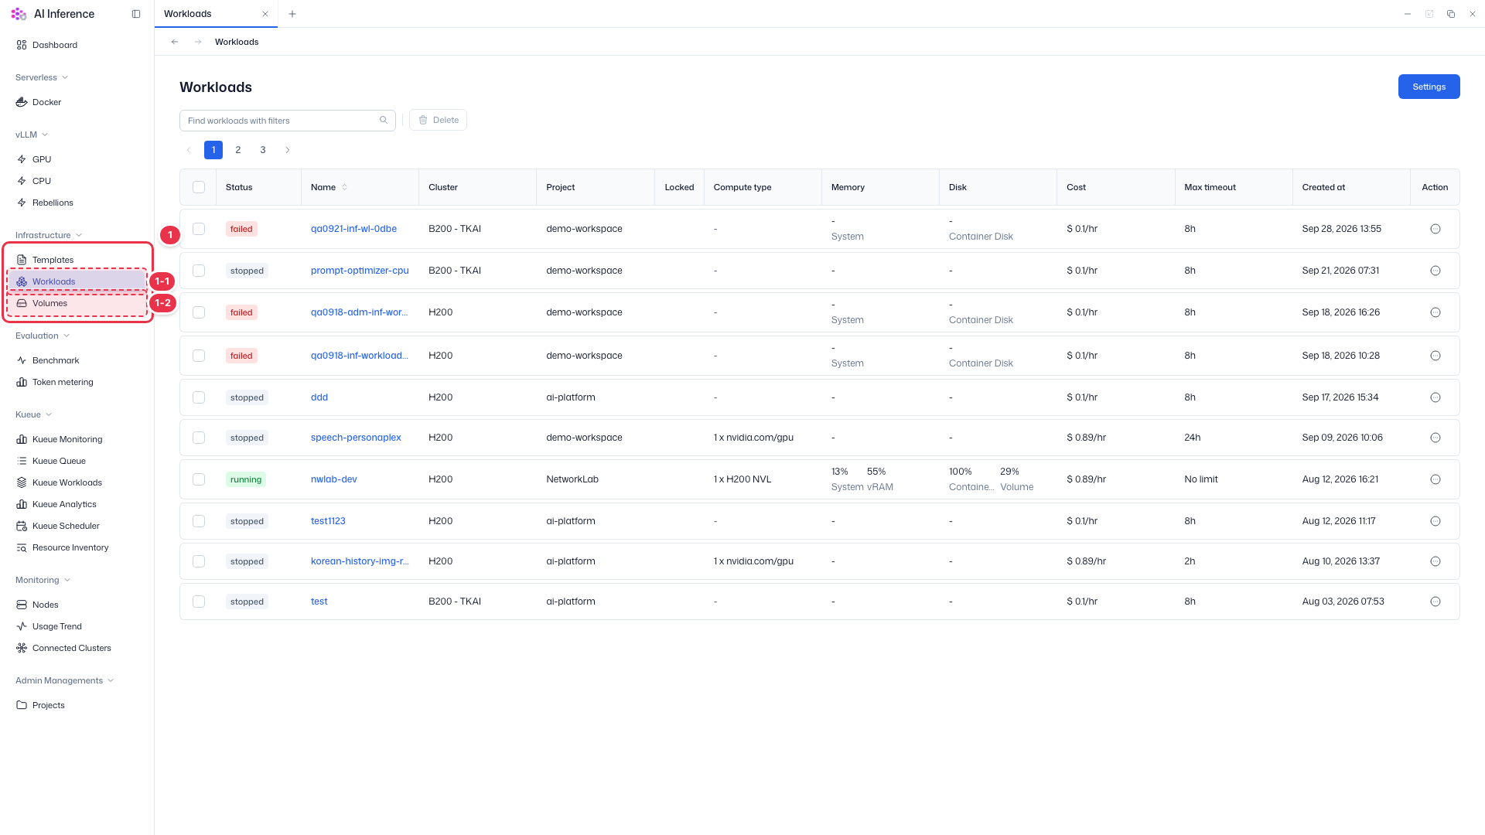Collapse the sidebar panel icon

click(x=136, y=14)
